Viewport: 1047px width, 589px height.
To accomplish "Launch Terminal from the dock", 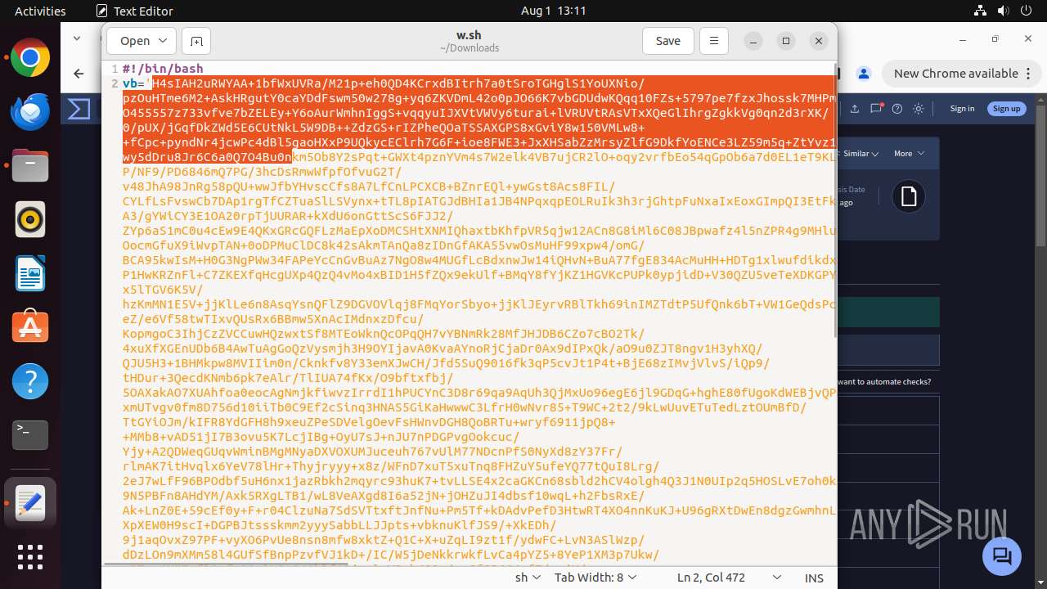I will click(x=30, y=436).
